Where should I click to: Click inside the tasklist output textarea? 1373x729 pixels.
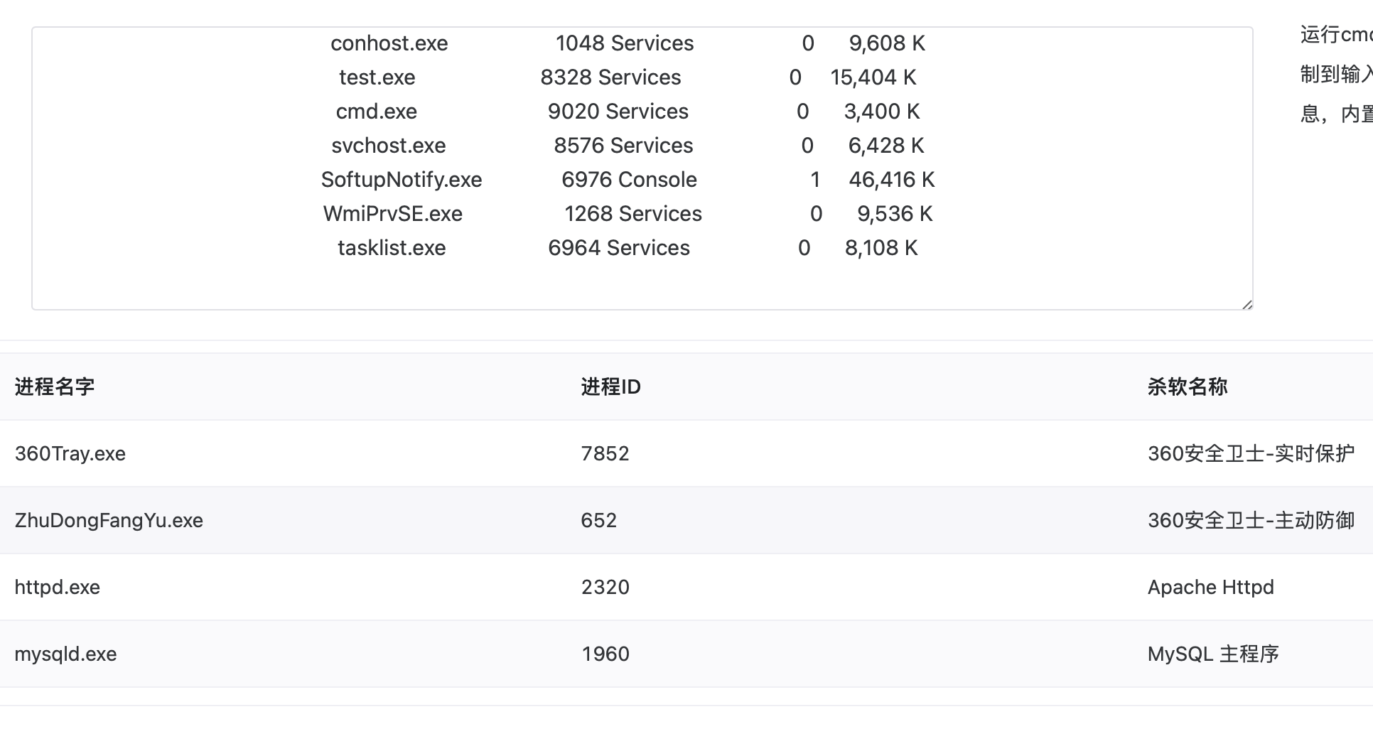click(642, 168)
